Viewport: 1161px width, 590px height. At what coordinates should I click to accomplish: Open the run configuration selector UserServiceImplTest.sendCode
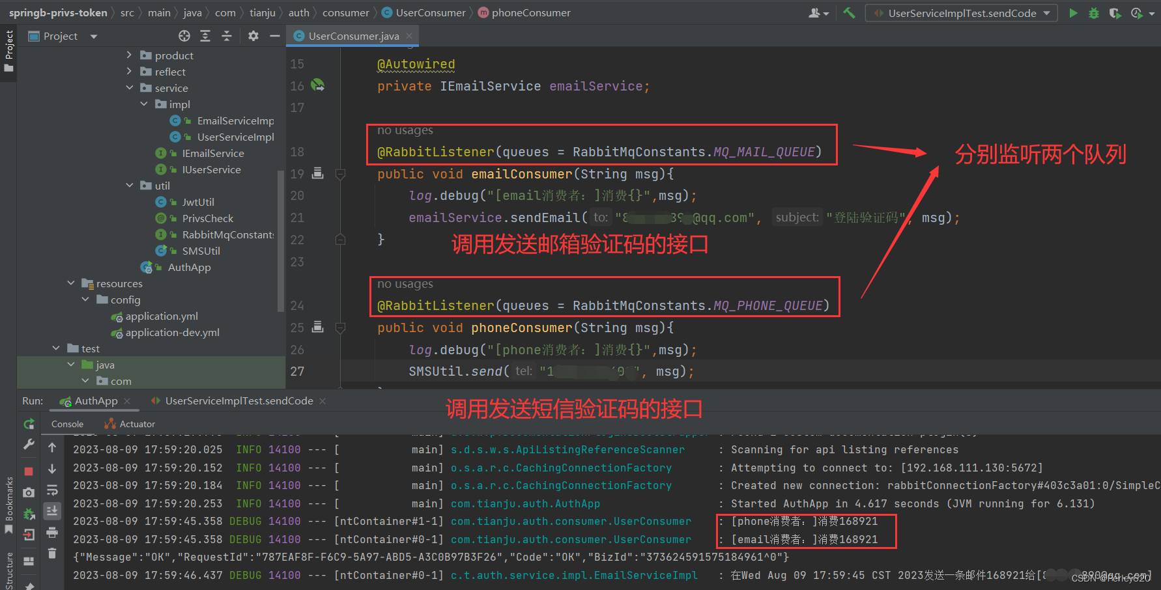coord(961,13)
